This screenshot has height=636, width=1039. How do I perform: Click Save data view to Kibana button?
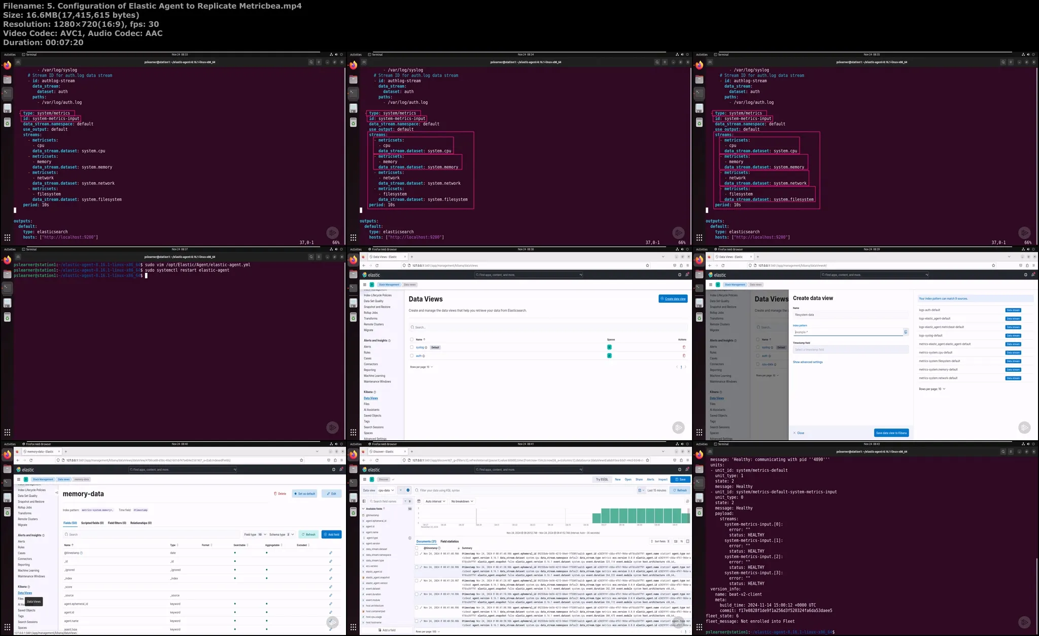pos(891,433)
